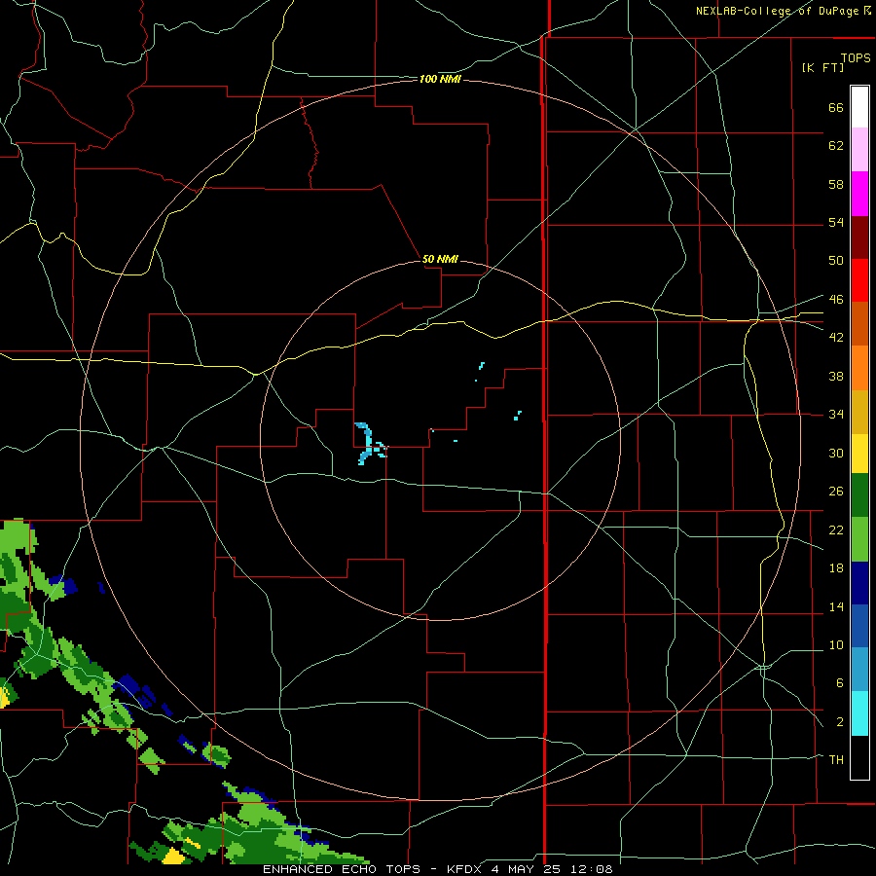Click the "100 NMI" range ring label
This screenshot has width=876, height=876.
coord(440,80)
